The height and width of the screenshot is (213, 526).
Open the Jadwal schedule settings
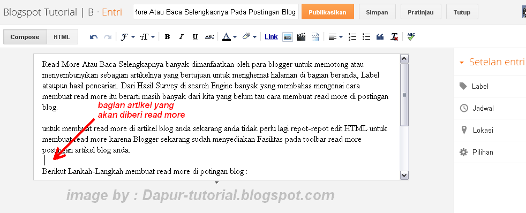(x=490, y=108)
